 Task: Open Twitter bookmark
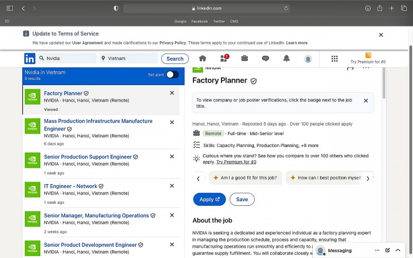(219, 21)
